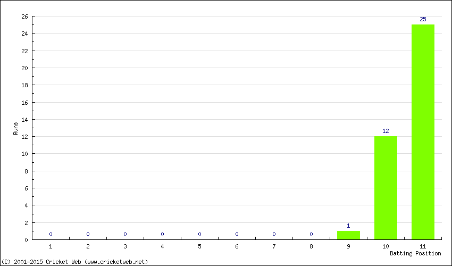Click the x-axis label 7
Viewport: 452px width, 266px height.
click(x=274, y=246)
